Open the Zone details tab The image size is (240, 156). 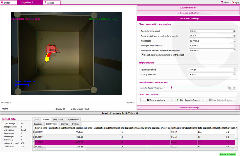pos(58,120)
